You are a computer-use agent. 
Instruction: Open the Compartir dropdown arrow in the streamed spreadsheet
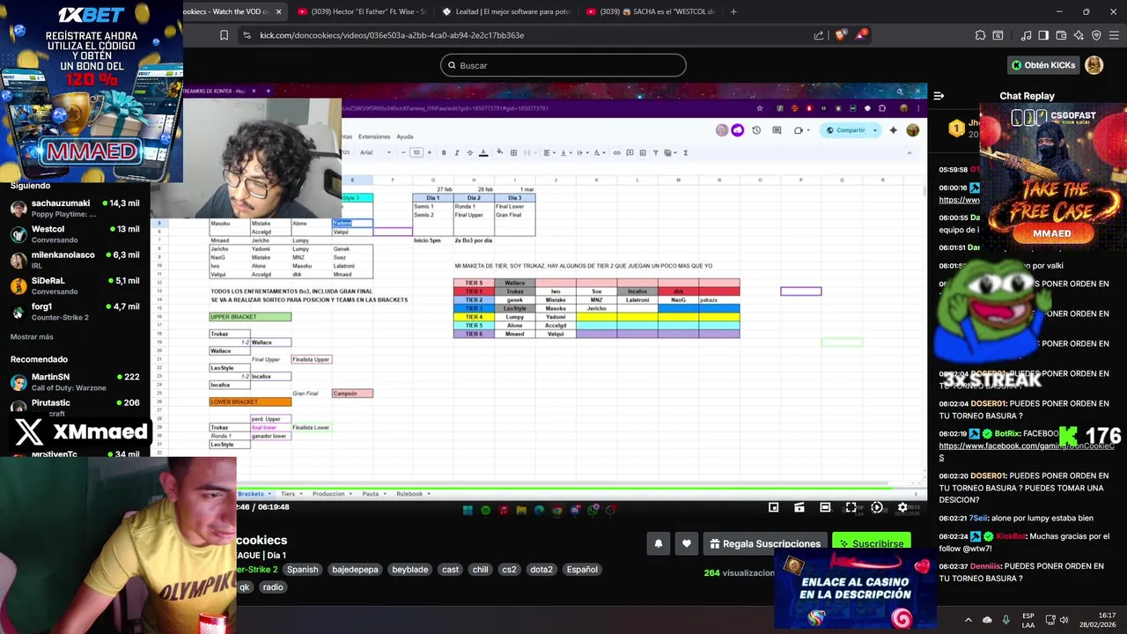[x=874, y=130]
